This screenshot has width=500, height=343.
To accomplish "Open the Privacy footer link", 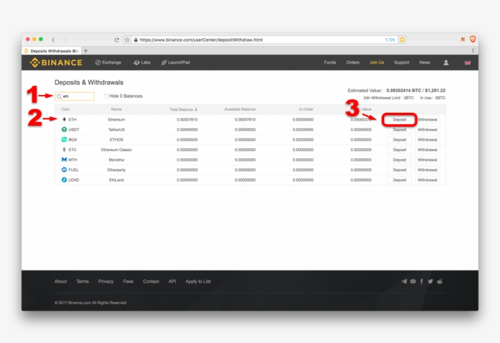I will (x=106, y=281).
